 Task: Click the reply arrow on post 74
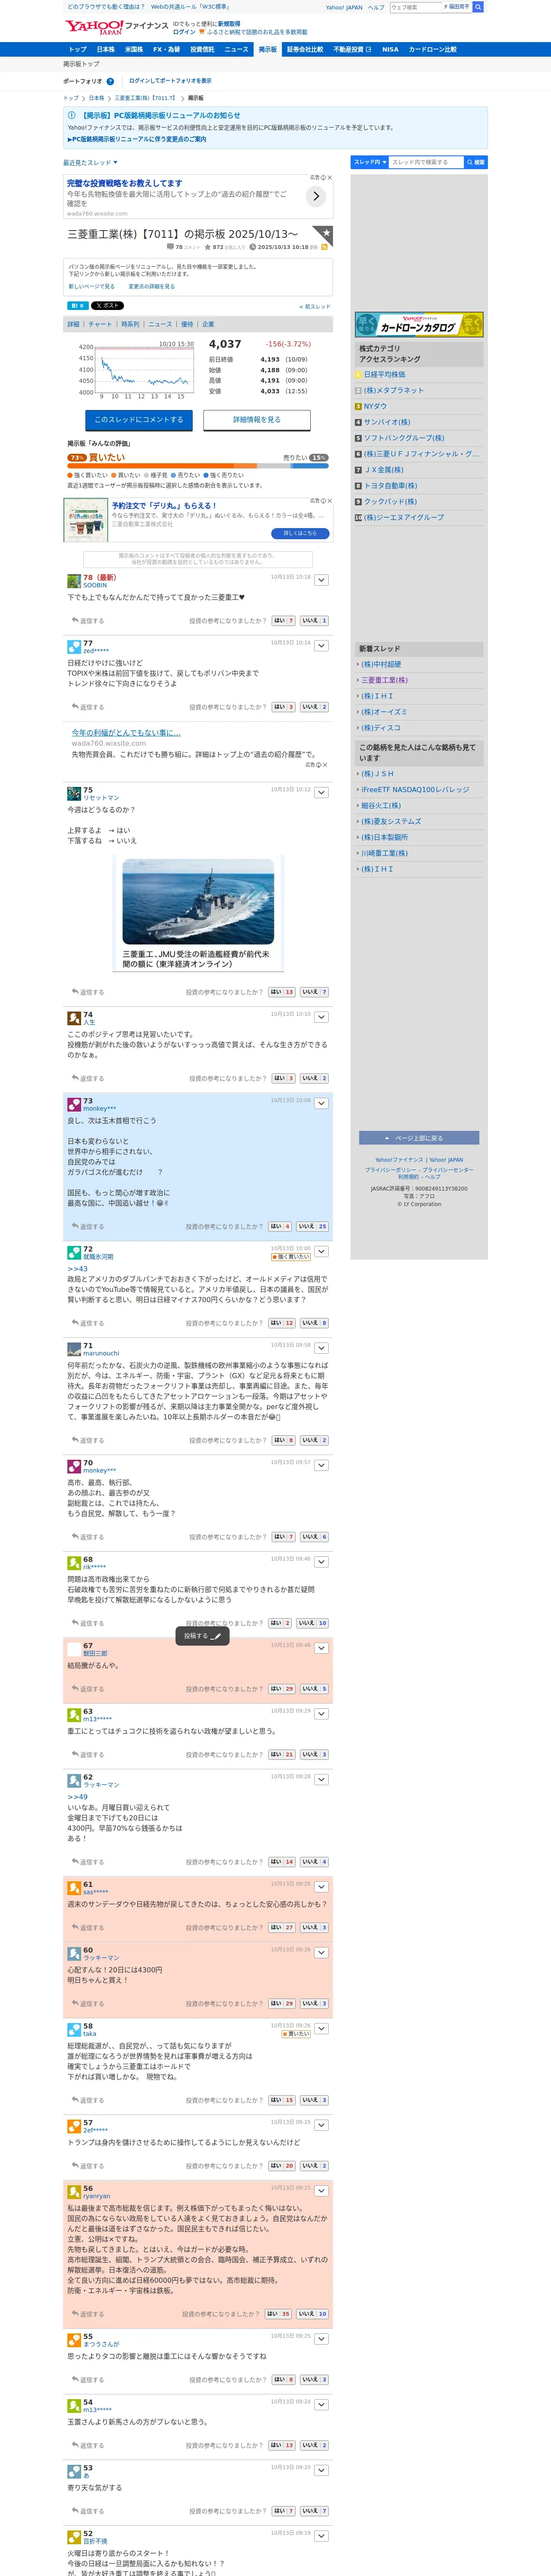75,1078
